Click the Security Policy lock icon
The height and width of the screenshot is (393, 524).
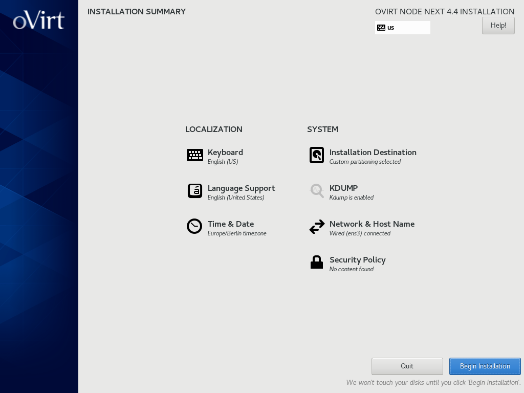point(317,262)
